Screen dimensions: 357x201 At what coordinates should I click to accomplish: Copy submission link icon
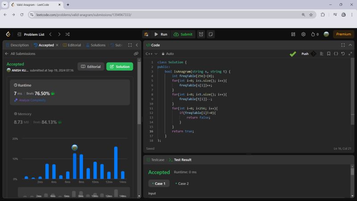click(x=136, y=54)
